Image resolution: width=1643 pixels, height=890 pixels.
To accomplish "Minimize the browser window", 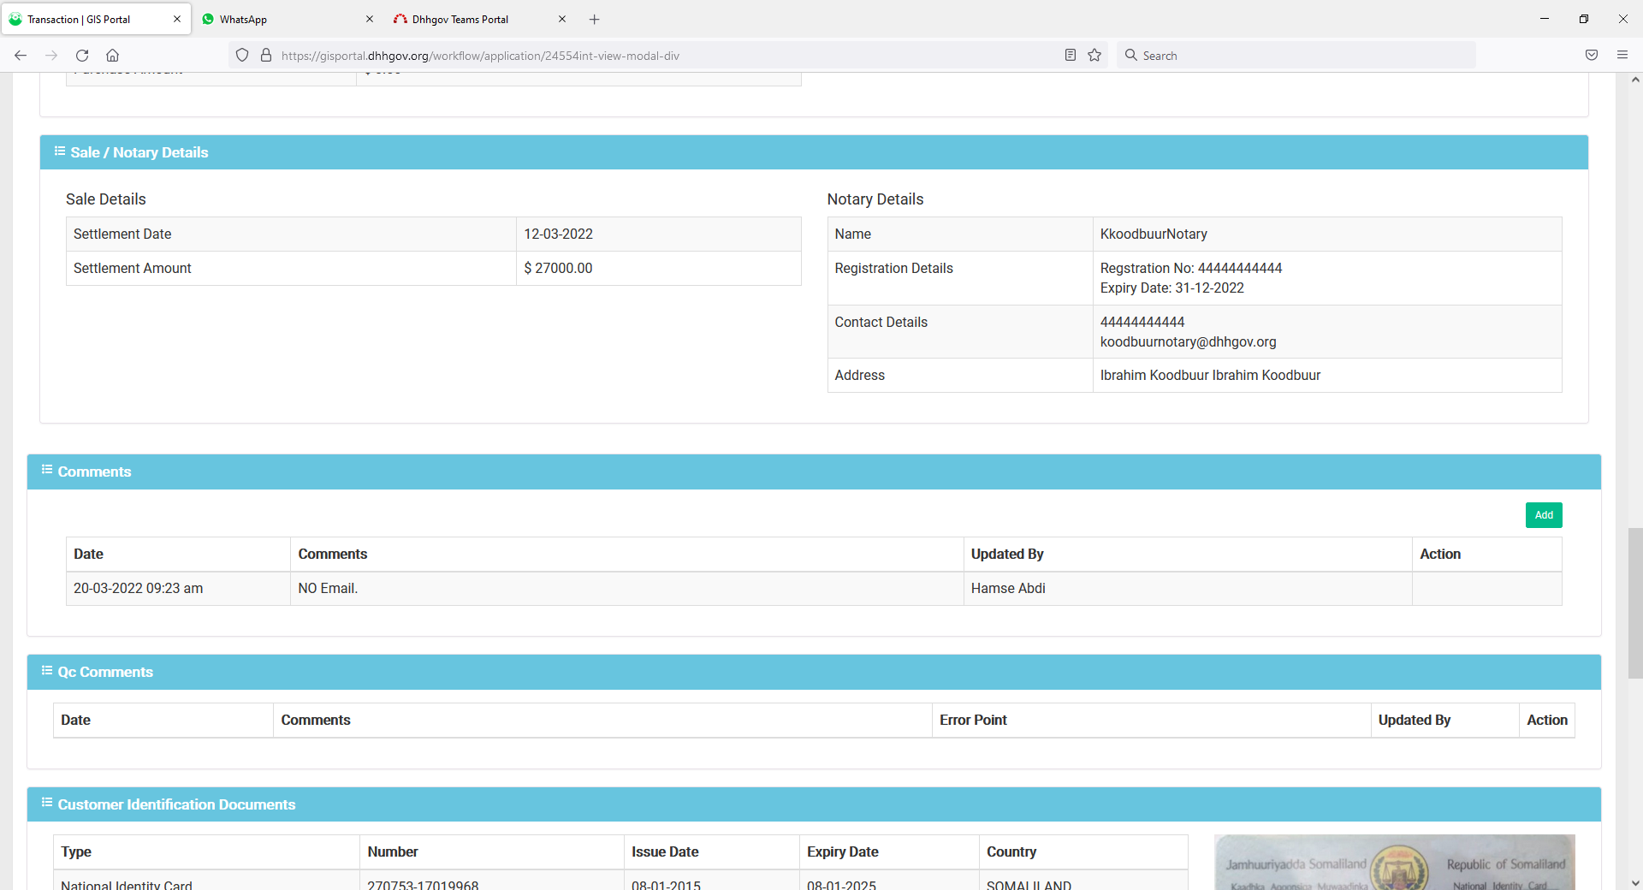I will 1545,19.
